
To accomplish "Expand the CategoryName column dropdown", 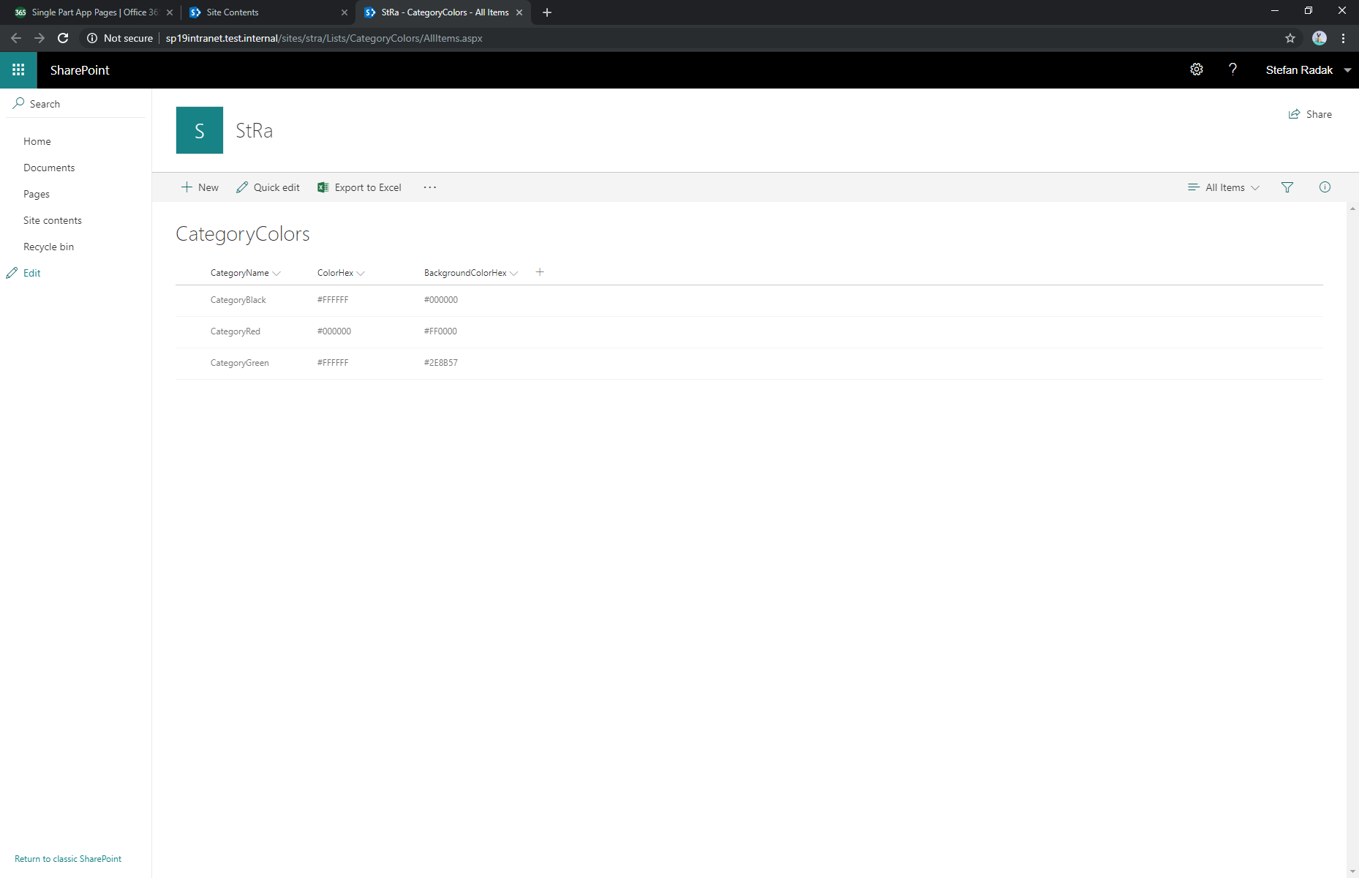I will pyautogui.click(x=276, y=273).
